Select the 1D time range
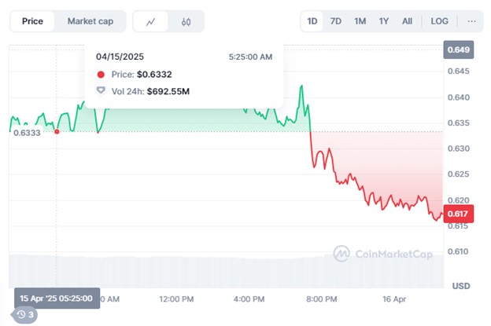The height and width of the screenshot is (326, 491). [x=312, y=21]
